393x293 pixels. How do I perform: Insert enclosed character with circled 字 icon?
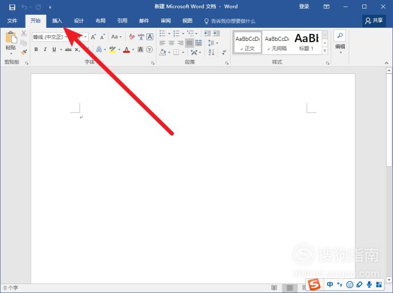[149, 49]
